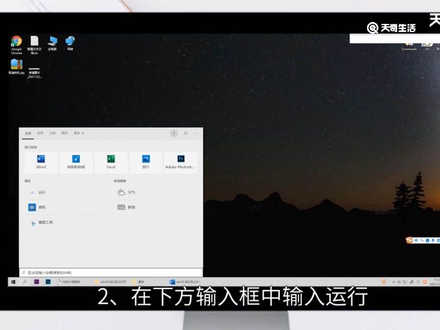Click the Sogou S logo on the IME bar

tap(409, 240)
